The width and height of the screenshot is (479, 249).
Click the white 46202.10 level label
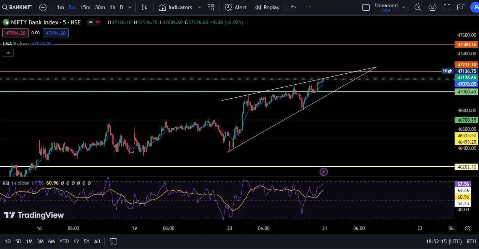pos(467,167)
